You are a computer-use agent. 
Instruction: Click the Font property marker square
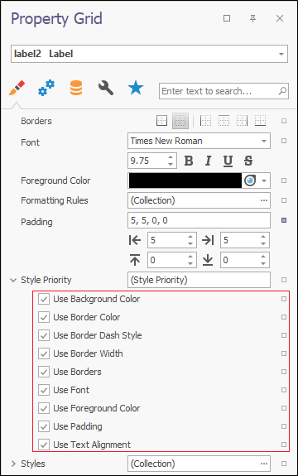coord(284,141)
